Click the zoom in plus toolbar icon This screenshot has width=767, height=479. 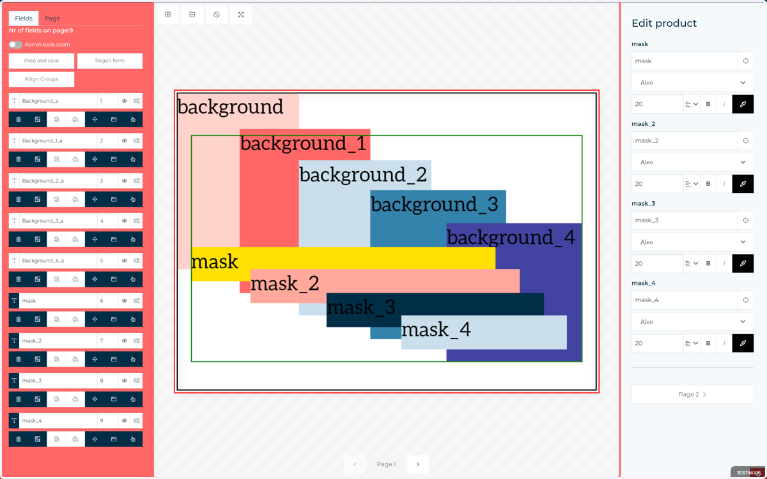[x=168, y=15]
